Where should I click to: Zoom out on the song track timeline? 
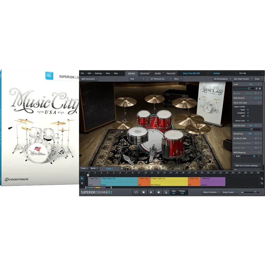coord(262,183)
